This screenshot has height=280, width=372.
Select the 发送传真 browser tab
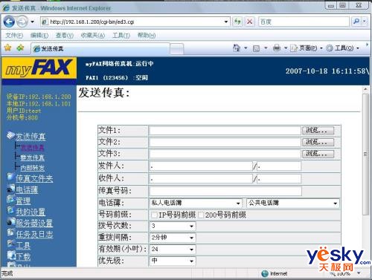[x=100, y=49]
